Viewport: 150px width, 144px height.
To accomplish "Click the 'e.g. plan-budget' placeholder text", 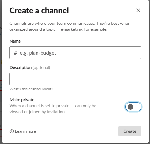I will [x=38, y=53].
